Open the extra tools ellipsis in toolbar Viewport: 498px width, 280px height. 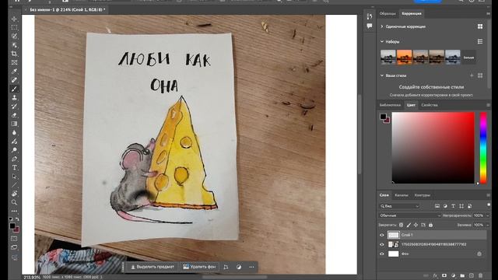click(14, 211)
